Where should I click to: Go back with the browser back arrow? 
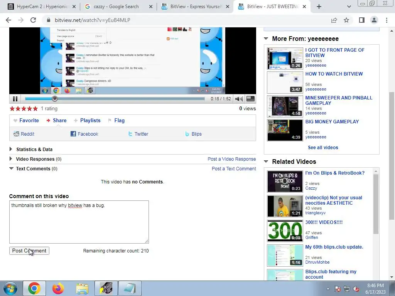click(x=8, y=20)
